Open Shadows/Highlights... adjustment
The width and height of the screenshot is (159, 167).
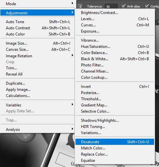[x=115, y=120]
